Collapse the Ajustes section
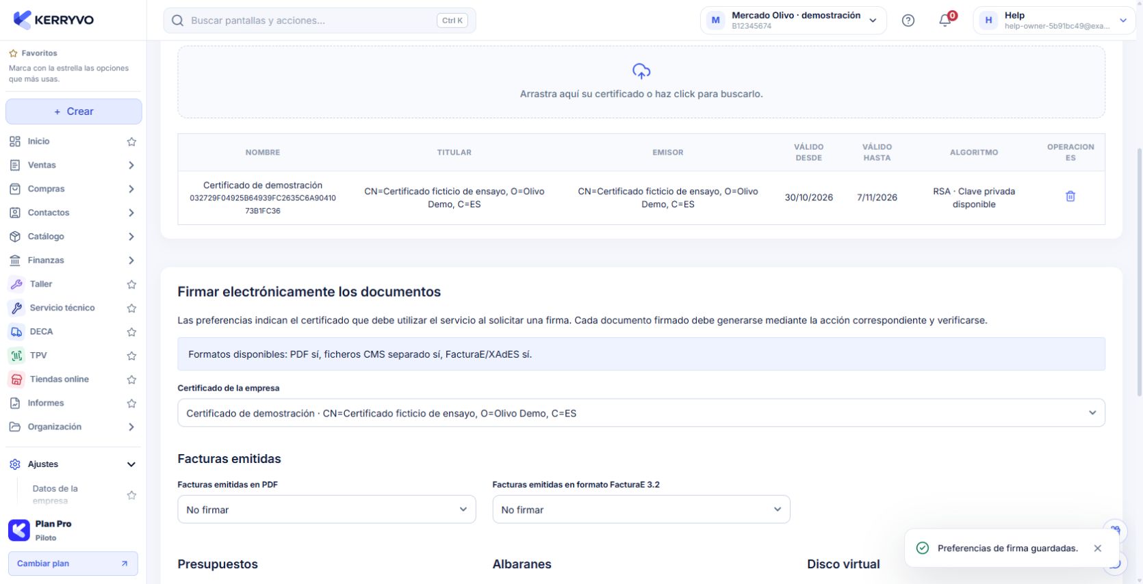The width and height of the screenshot is (1143, 584). pos(131,465)
